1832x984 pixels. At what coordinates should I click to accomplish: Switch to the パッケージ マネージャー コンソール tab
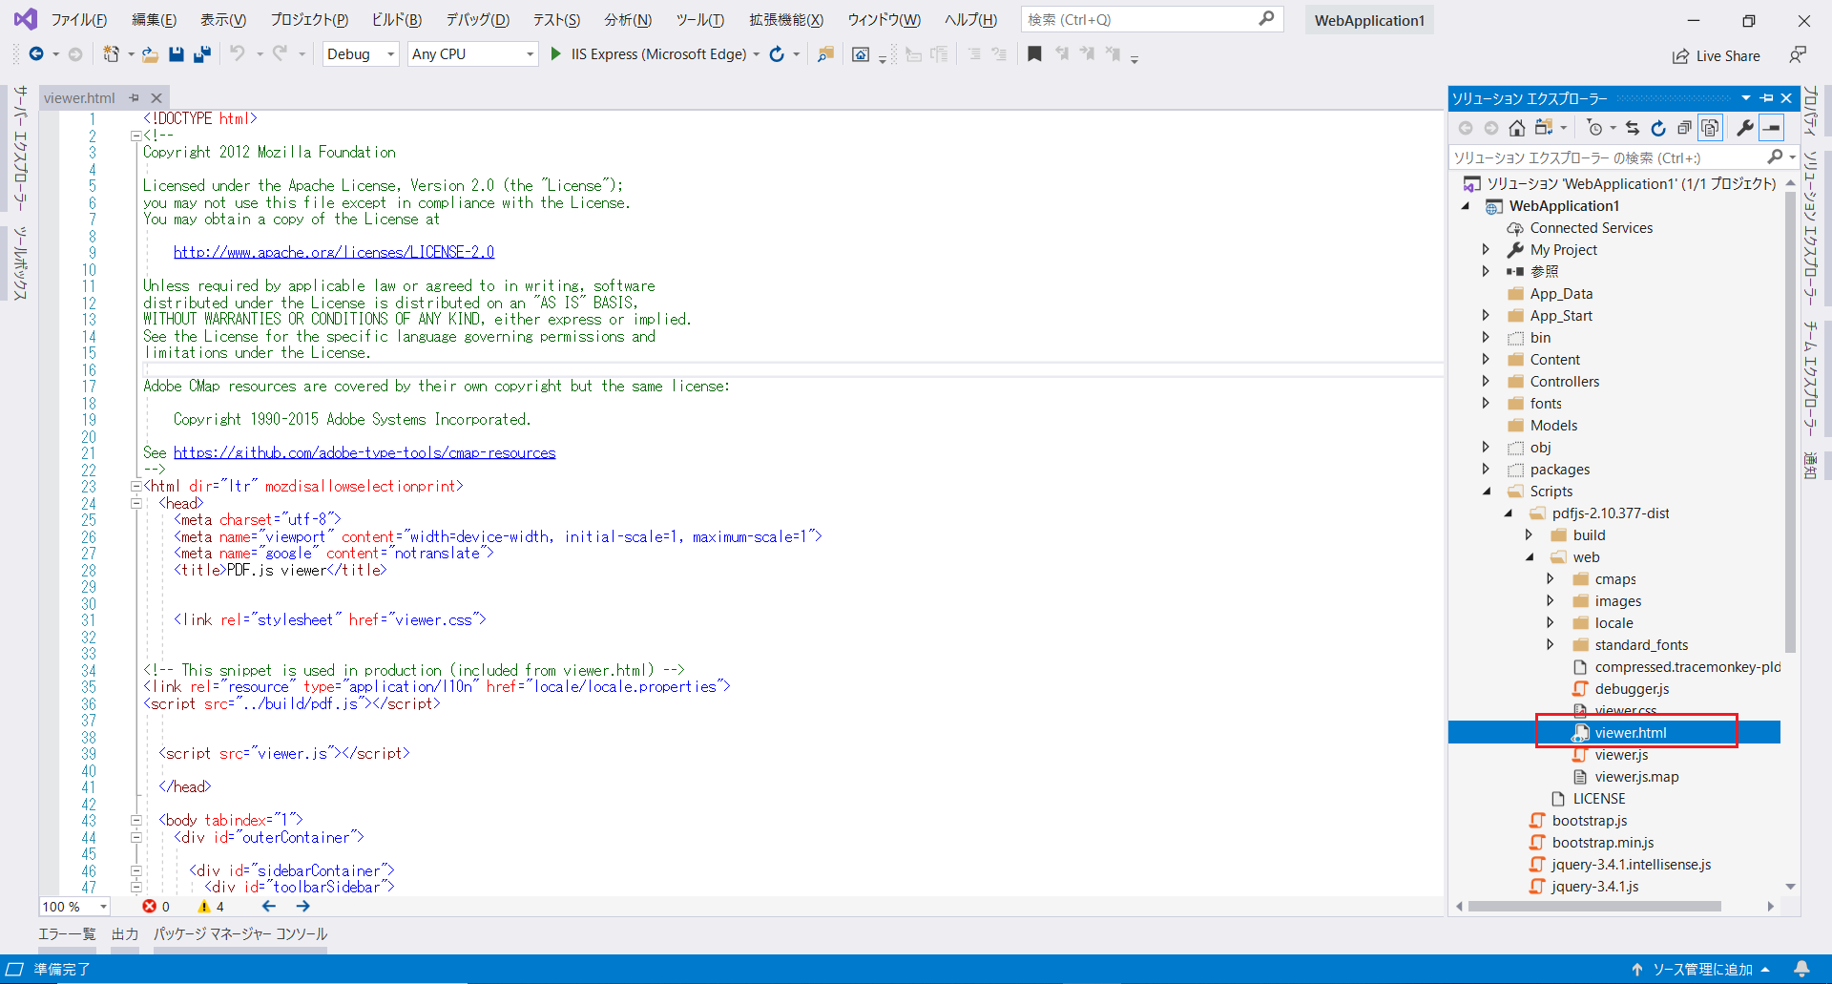(239, 934)
